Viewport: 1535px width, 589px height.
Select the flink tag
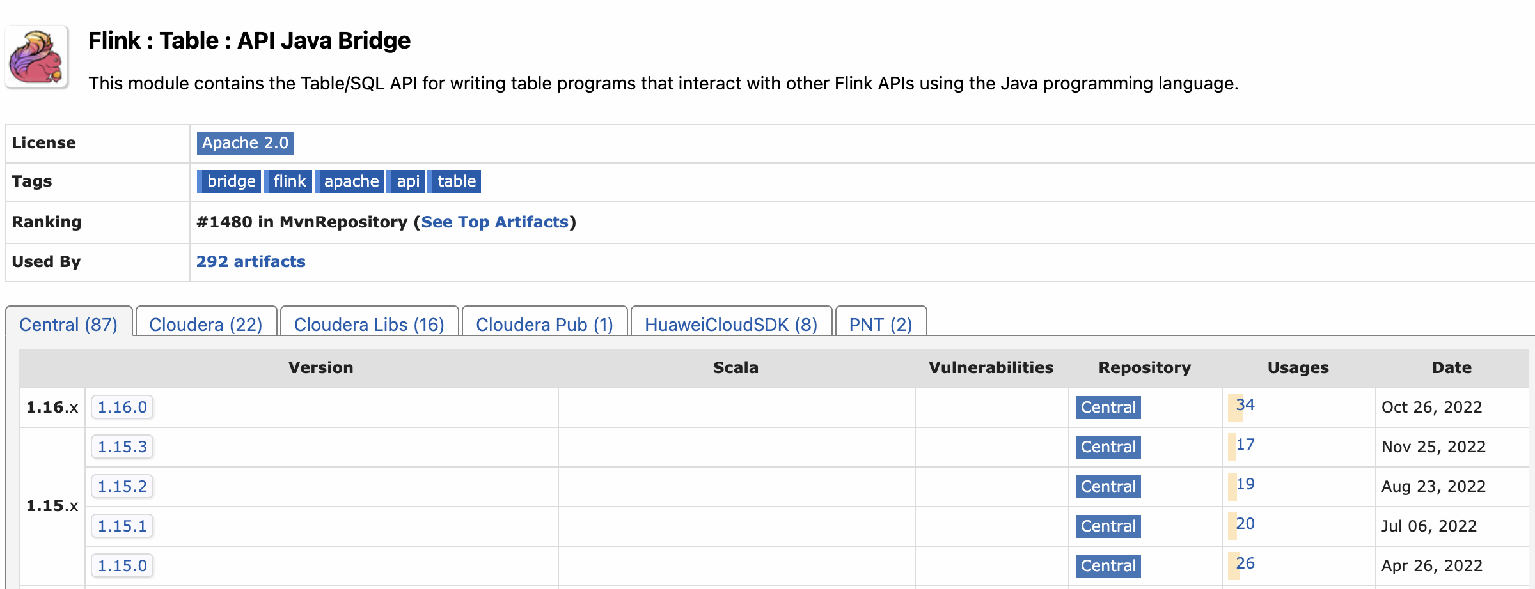289,181
